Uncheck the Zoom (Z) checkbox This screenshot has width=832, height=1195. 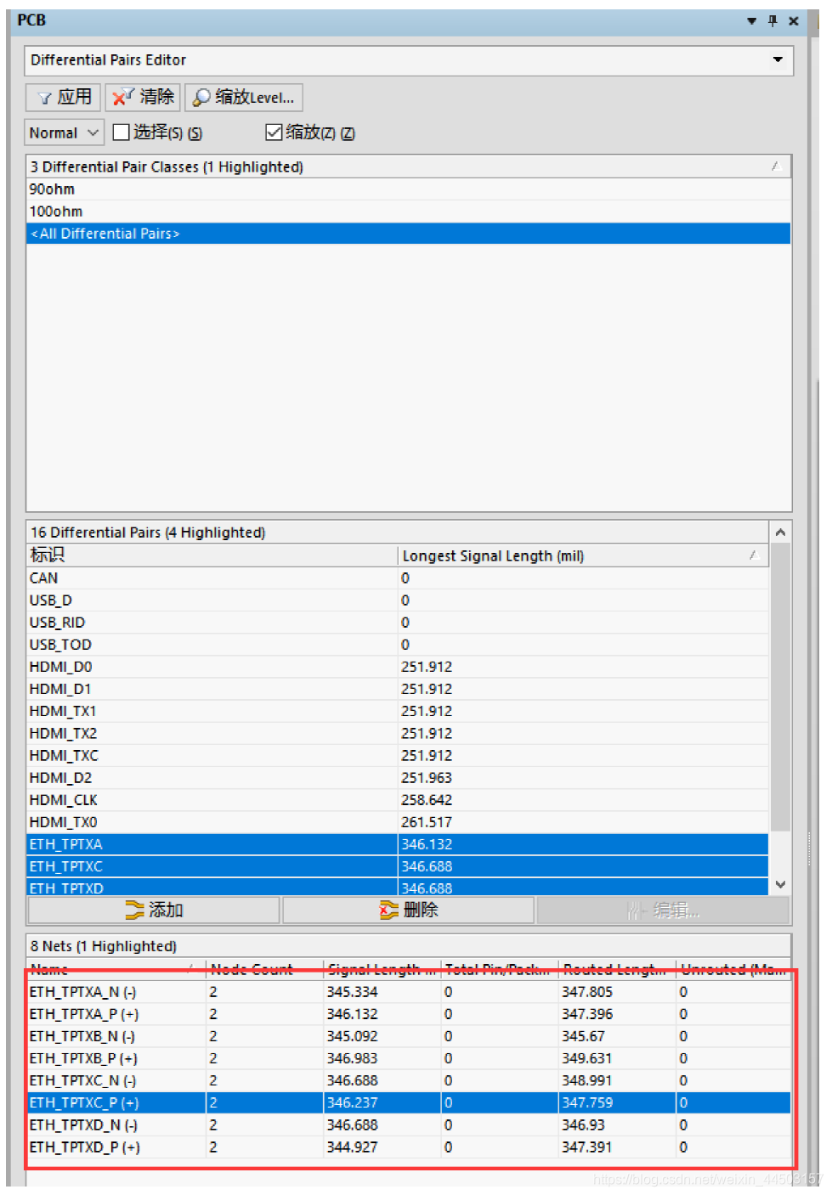pos(274,132)
